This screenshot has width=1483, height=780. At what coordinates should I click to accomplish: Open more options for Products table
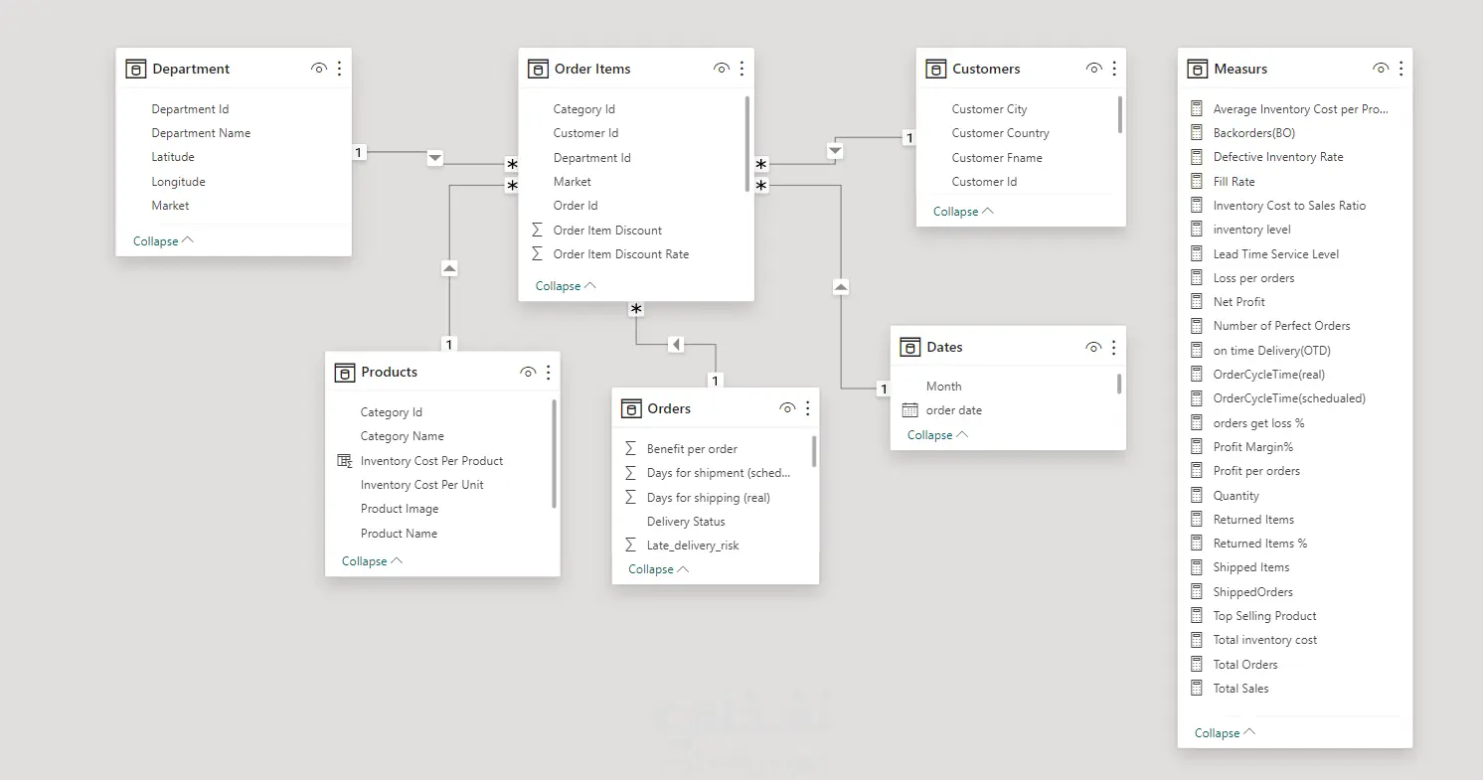pos(548,372)
